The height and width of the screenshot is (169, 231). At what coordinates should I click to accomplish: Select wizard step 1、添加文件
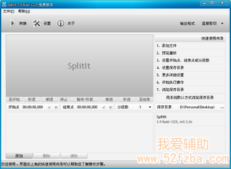pyautogui.click(x=190, y=46)
